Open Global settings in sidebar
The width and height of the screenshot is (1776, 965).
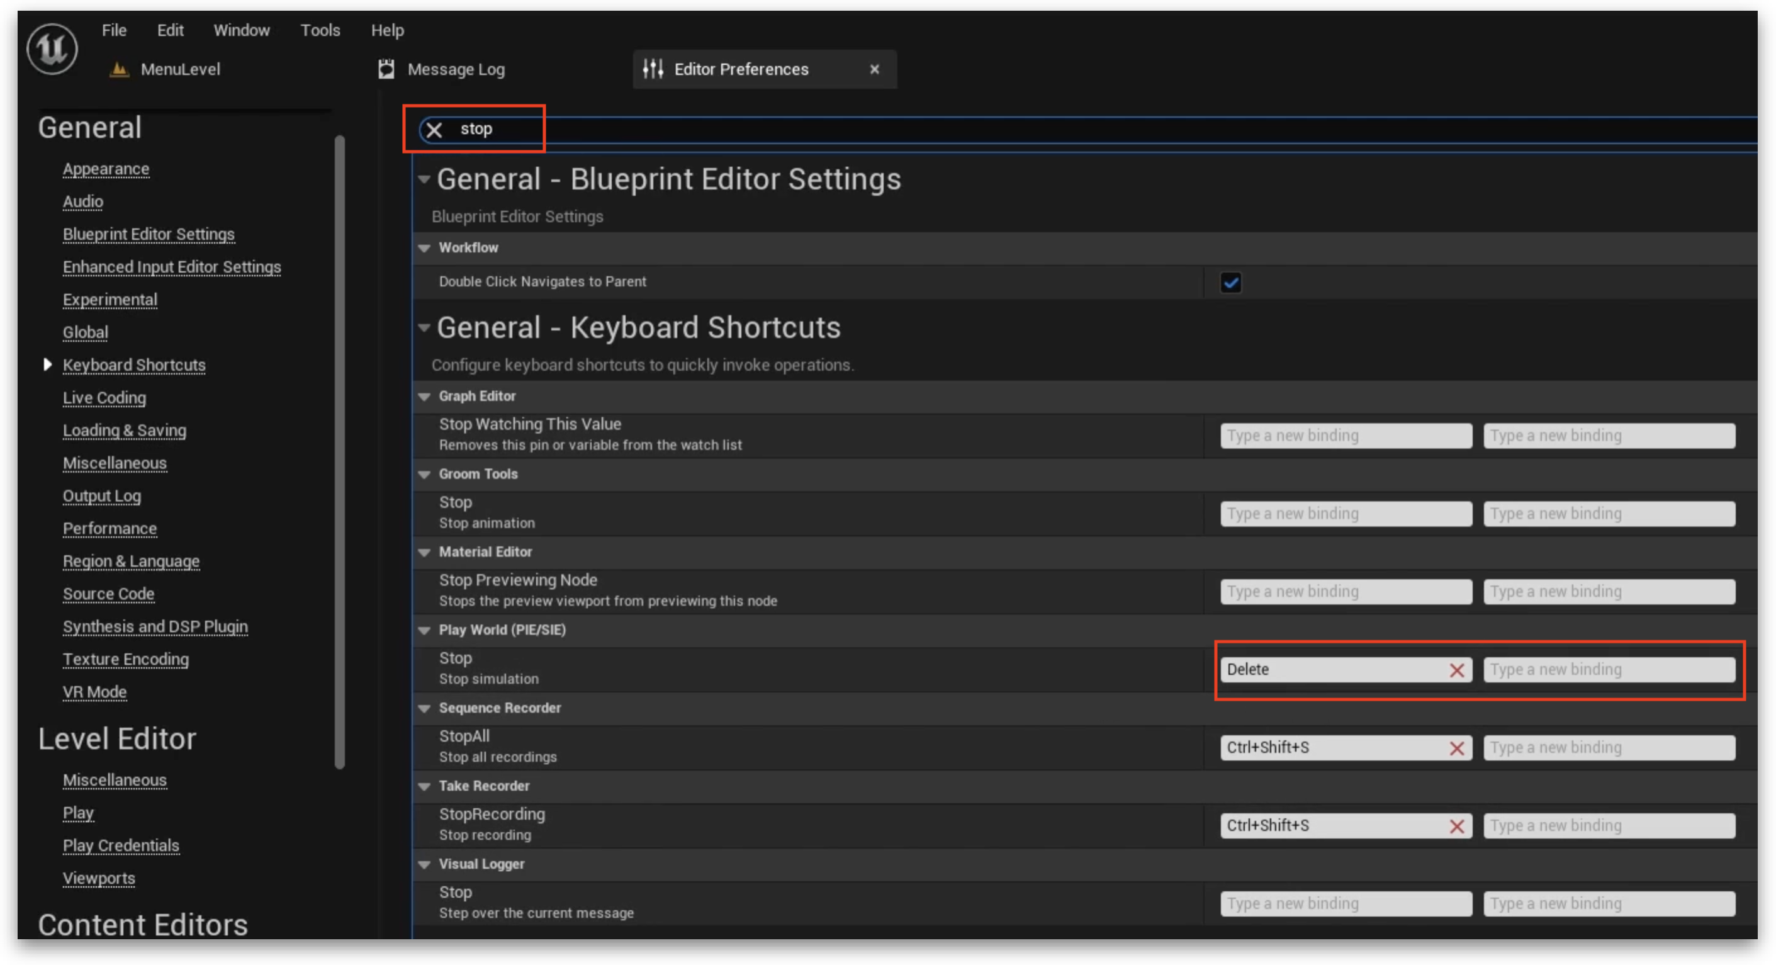[x=86, y=332]
